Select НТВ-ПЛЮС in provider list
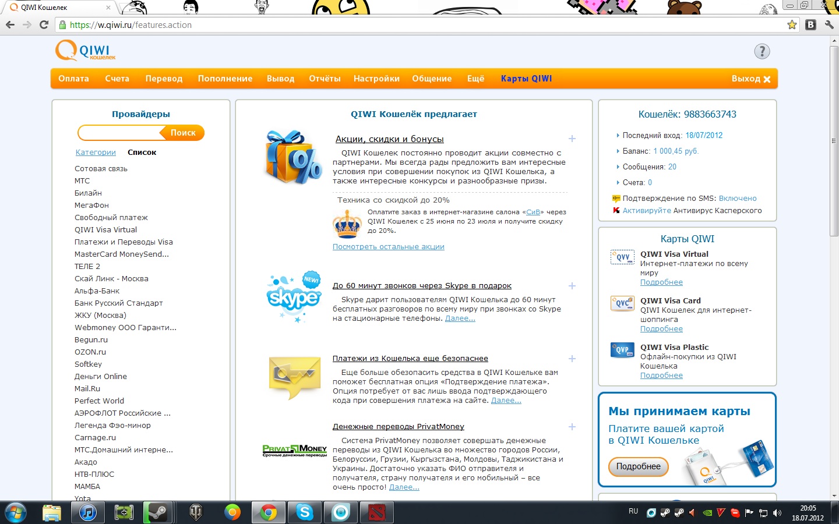This screenshot has height=524, width=839. click(x=94, y=475)
